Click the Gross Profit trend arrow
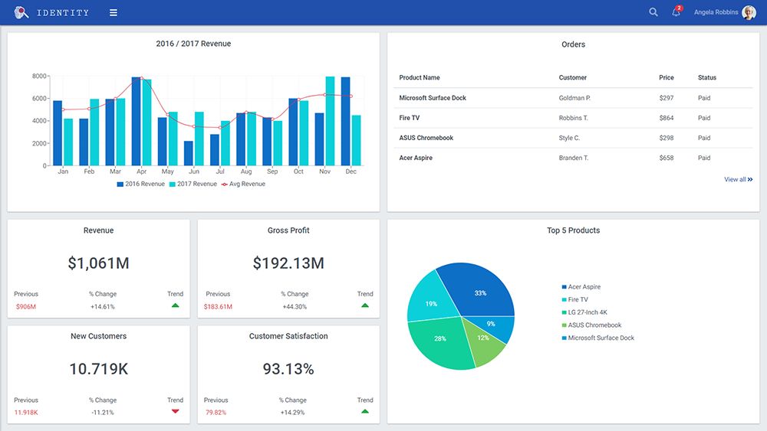767x431 pixels. coord(365,305)
